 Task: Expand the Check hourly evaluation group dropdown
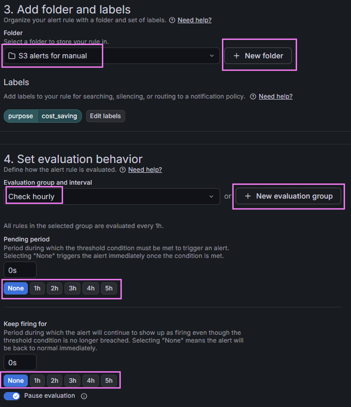[112, 197]
